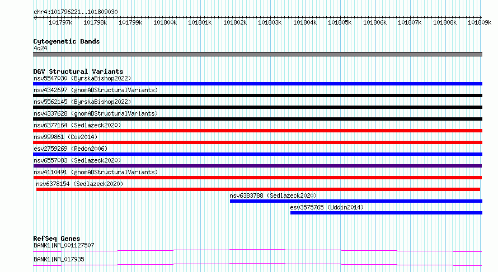Open nsv4342697 (gnomADStructuralVariants) label

point(96,90)
